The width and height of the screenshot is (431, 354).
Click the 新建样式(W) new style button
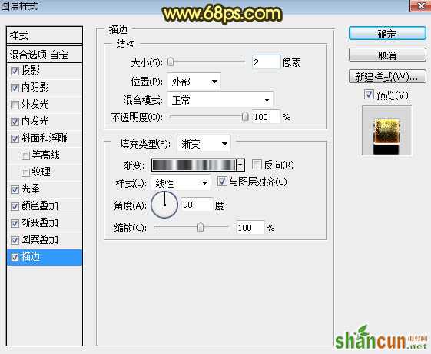[387, 77]
